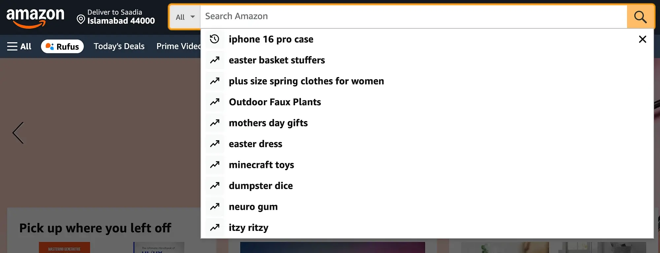Screen dimensions: 660x253
Task: Click the magnifying glass search button
Action: point(640,17)
